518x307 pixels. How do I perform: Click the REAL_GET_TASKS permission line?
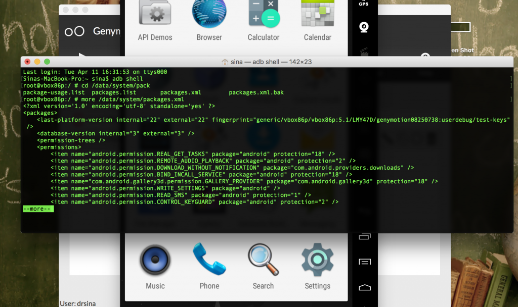pos(193,154)
